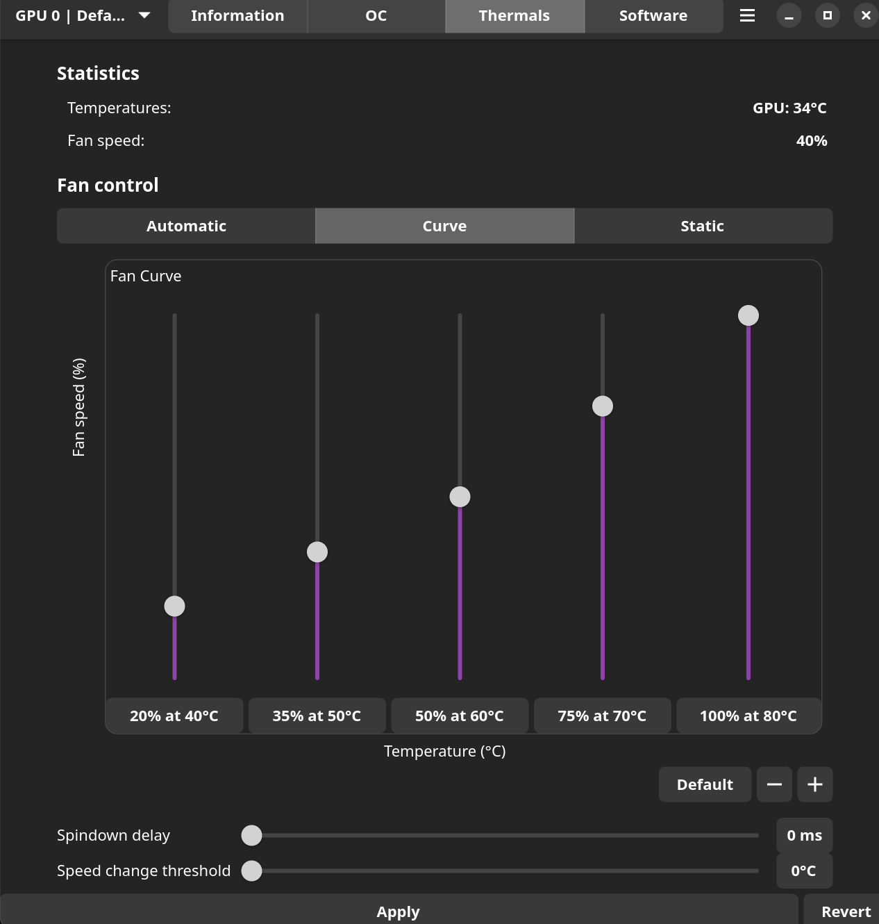The image size is (879, 924).
Task: Open the Information tab
Action: click(237, 15)
